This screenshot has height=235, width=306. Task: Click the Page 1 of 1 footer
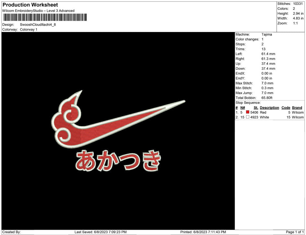(x=295, y=232)
